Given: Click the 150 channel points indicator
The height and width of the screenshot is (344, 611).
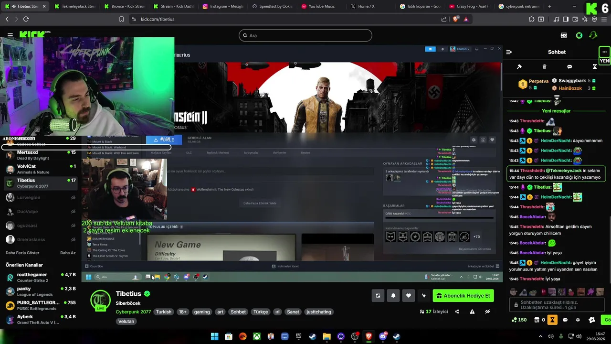Looking at the screenshot, I should pos(519,320).
